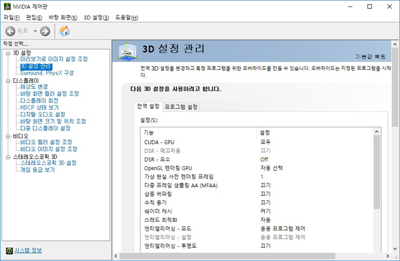Click the main panel scroll-down arrow
The height and width of the screenshot is (261, 400).
coord(395,249)
